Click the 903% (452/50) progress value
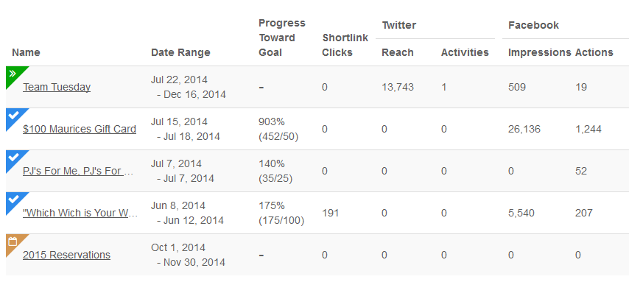Screen dimensions: 629x282 coord(279,129)
